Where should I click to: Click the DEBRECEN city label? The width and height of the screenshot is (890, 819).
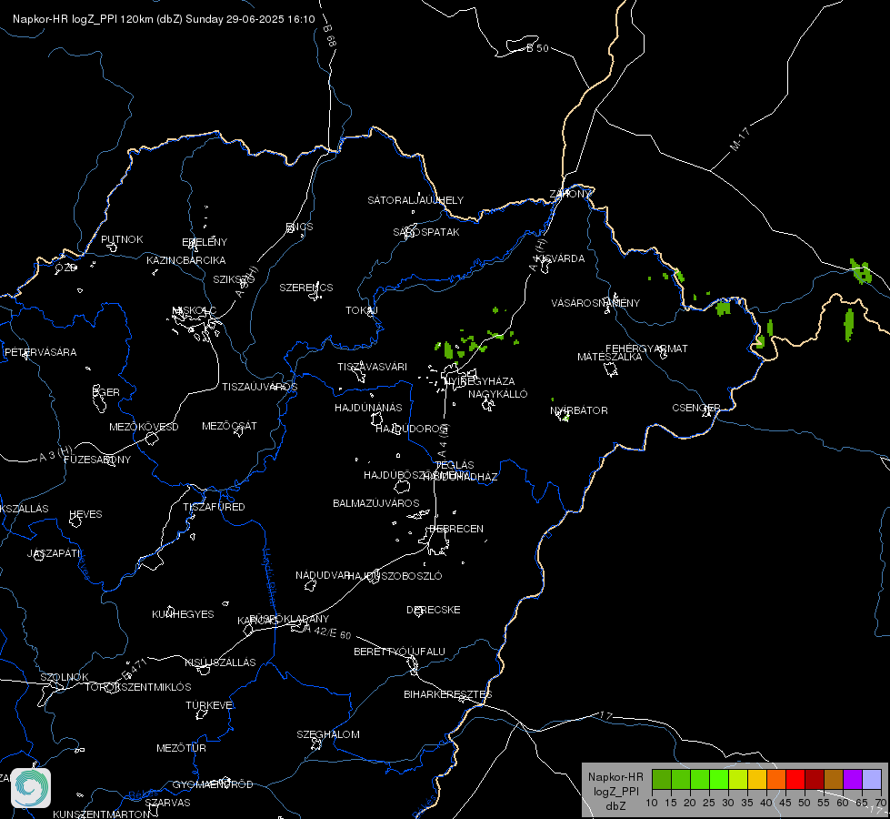[x=456, y=529]
